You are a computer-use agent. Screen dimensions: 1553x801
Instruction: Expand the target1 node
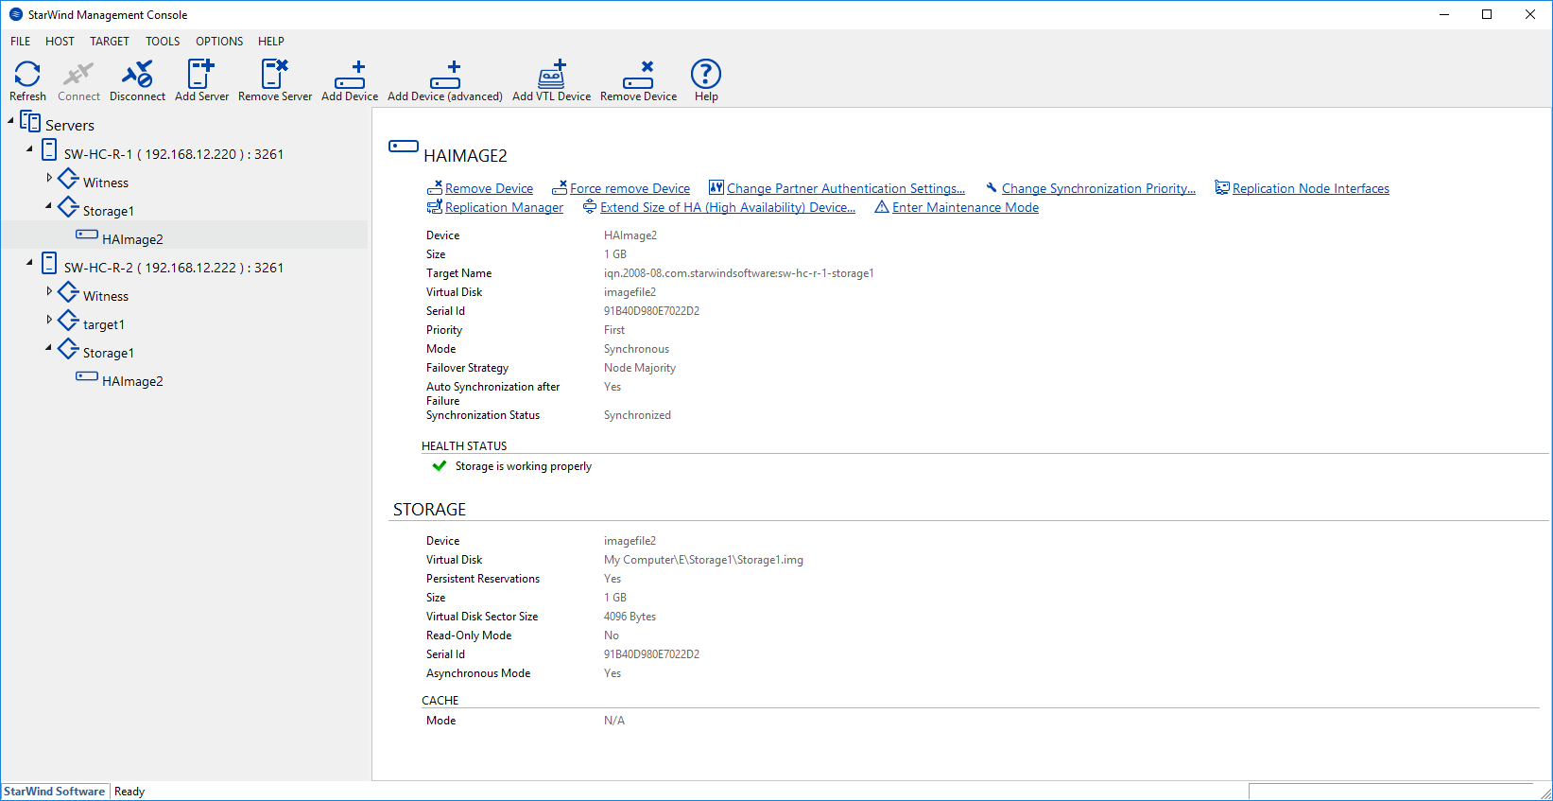tap(49, 320)
